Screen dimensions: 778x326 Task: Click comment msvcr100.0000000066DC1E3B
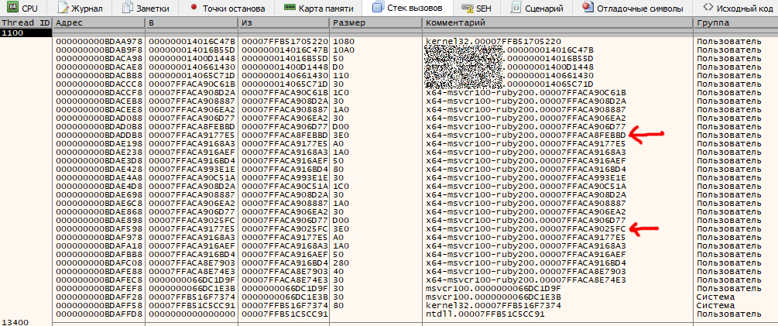(x=494, y=297)
